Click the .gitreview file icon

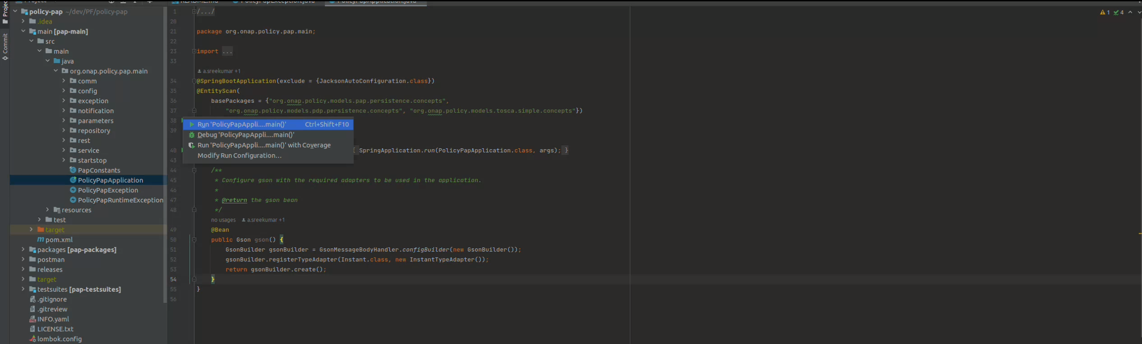point(32,309)
